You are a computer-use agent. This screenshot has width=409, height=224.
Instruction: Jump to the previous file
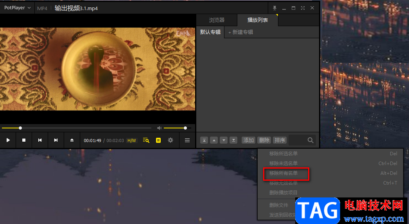tap(40, 140)
